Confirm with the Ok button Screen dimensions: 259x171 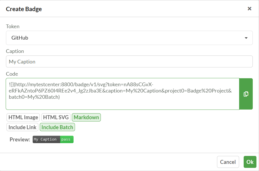[x=250, y=162]
